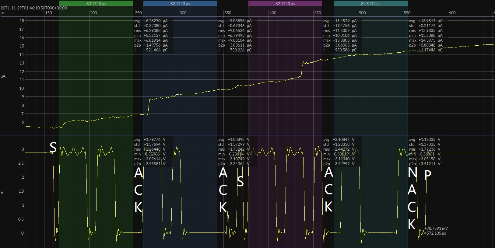495x248 pixels.
Task: Click the p2p +3.45581 V statistic
Action: click(150, 164)
